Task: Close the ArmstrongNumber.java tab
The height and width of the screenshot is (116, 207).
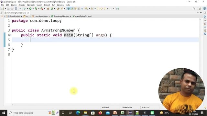Action: click(28, 13)
